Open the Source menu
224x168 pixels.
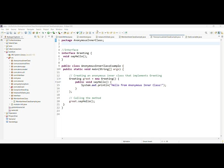(x=14, y=29)
